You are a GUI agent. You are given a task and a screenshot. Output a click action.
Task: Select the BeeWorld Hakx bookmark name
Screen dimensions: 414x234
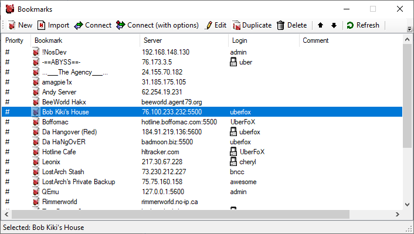pyautogui.click(x=64, y=102)
